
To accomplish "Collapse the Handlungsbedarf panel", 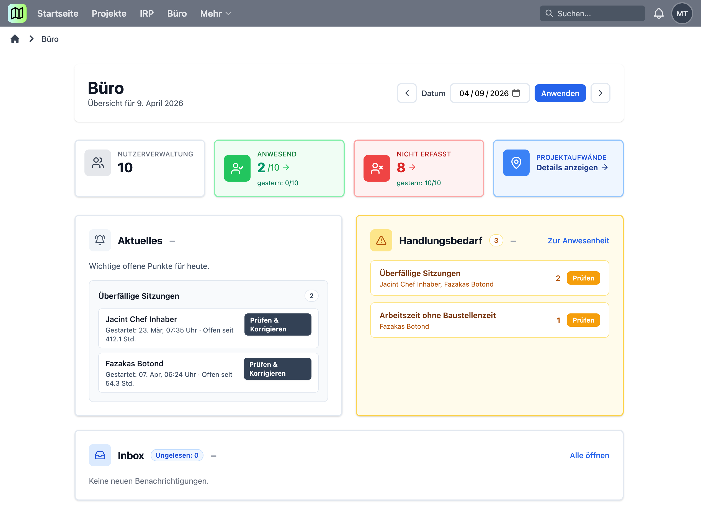I will pos(513,241).
